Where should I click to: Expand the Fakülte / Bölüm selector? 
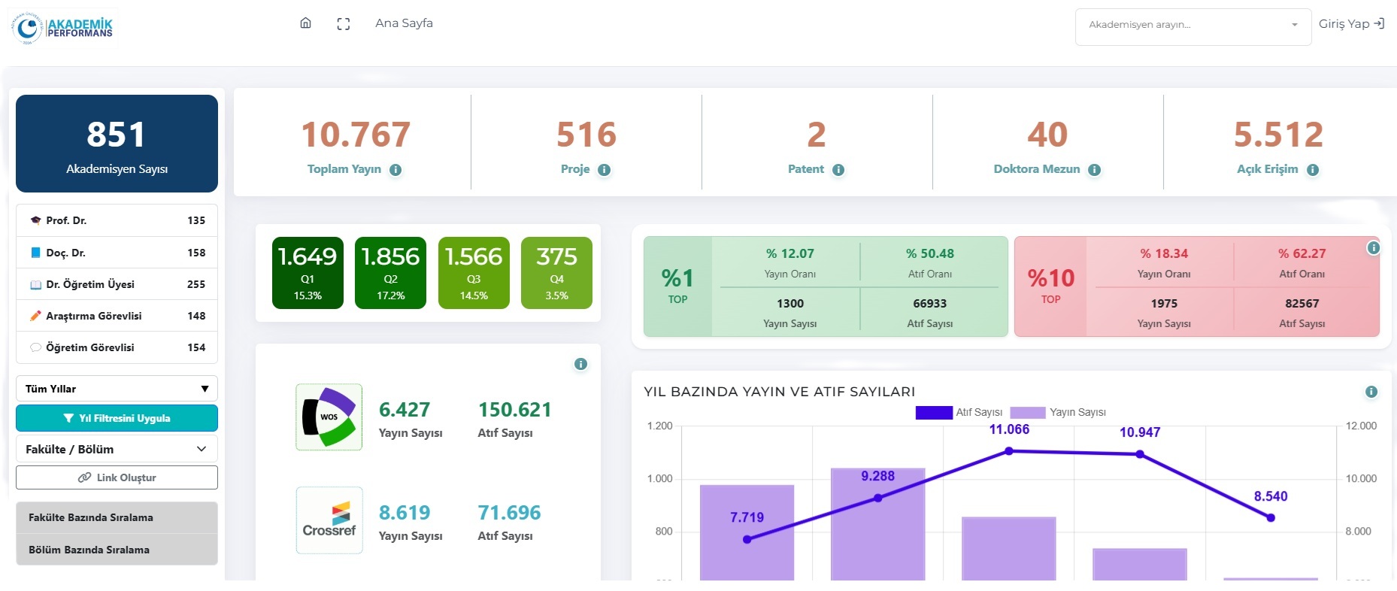(x=117, y=449)
